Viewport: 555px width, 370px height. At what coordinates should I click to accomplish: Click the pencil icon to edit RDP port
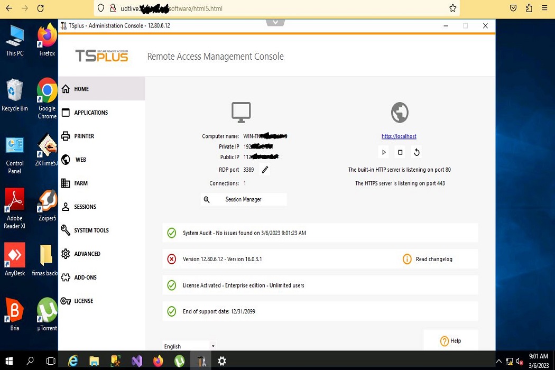[x=265, y=170]
